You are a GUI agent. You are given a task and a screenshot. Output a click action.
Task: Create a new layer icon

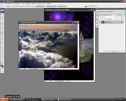(120, 51)
